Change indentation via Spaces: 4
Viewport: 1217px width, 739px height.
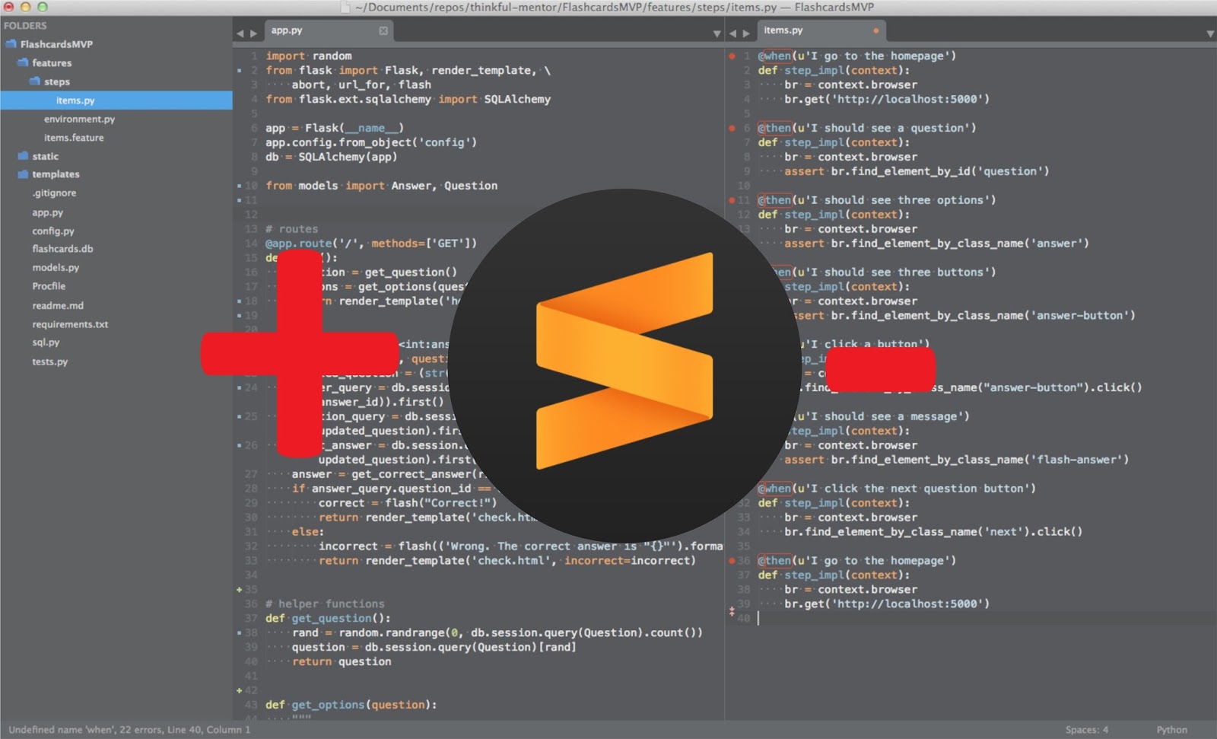point(1087,730)
